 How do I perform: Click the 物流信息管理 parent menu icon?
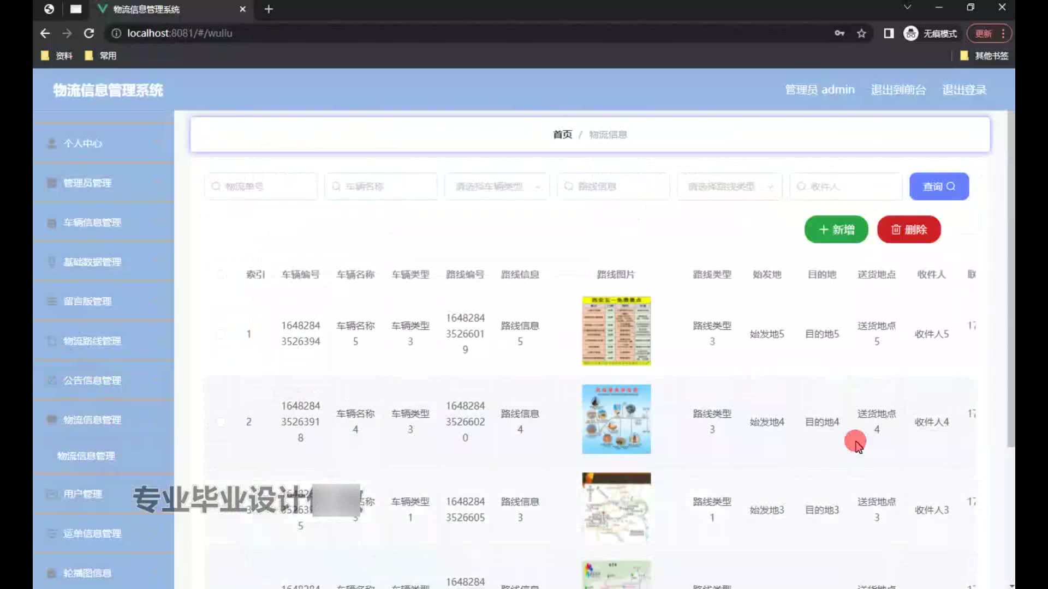pyautogui.click(x=52, y=419)
